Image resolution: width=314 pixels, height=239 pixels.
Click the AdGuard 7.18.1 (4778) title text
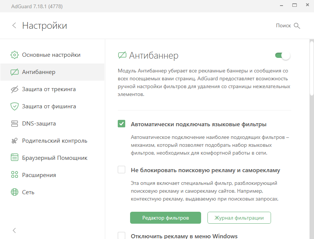pyautogui.click(x=37, y=6)
